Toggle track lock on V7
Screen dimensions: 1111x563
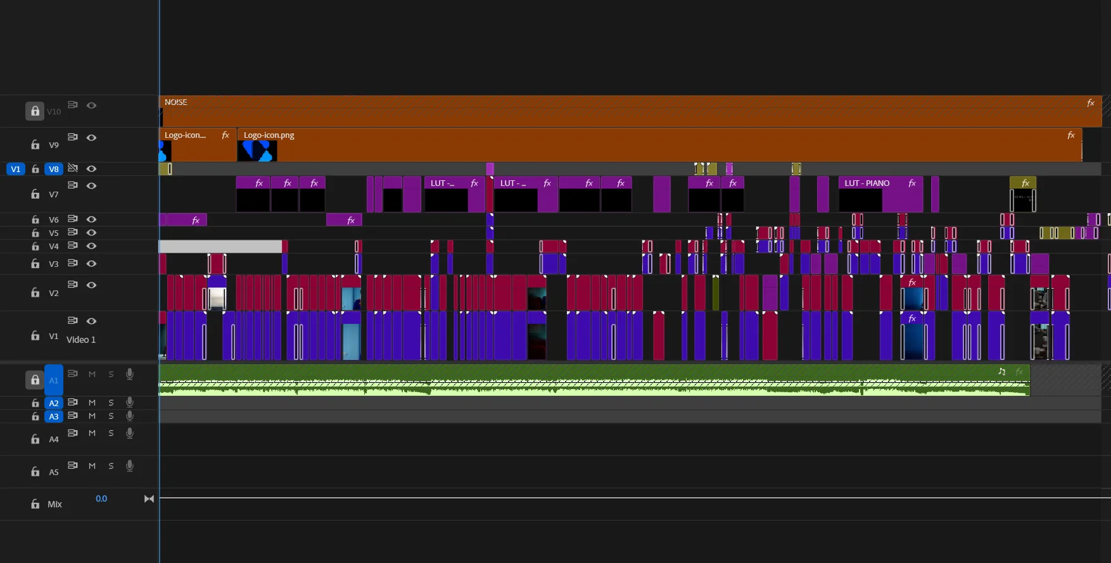click(x=35, y=194)
